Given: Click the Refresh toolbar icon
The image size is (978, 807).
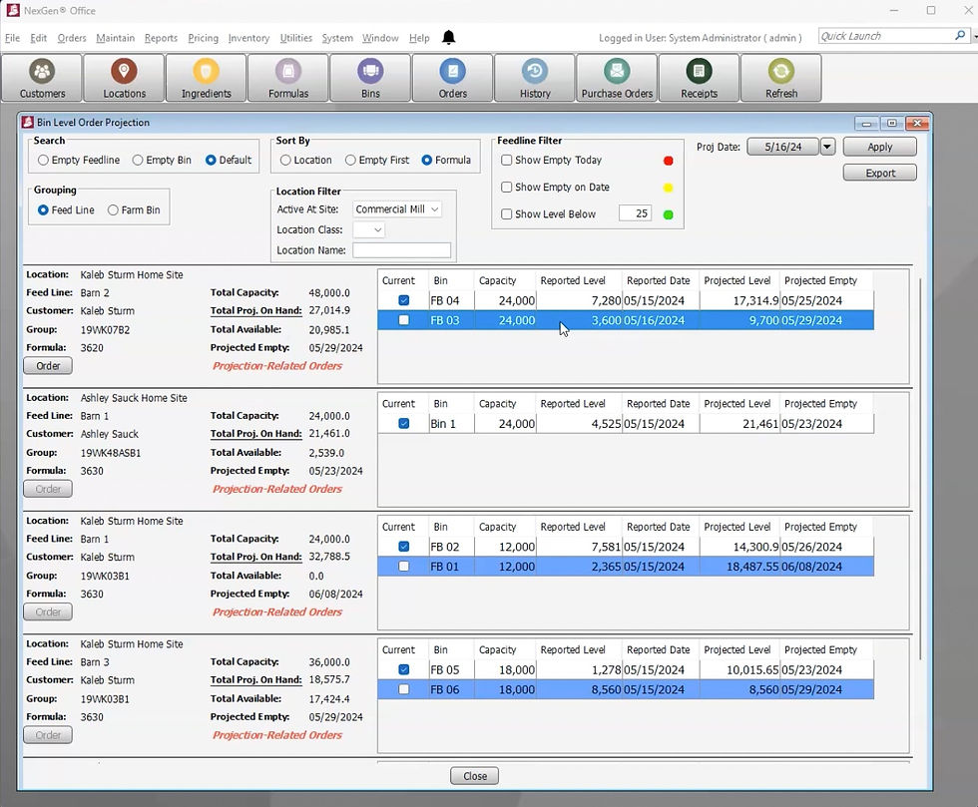Looking at the screenshot, I should [780, 78].
